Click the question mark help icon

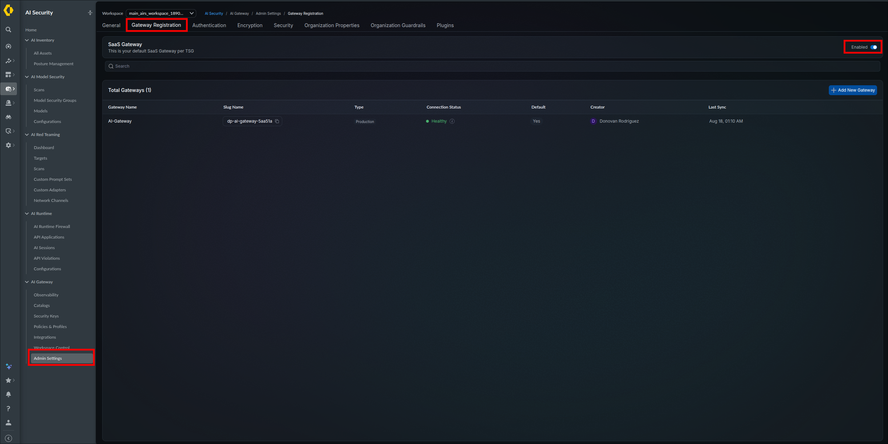coord(8,408)
